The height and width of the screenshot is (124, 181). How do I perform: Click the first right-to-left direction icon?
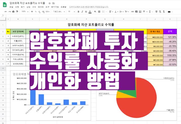[160, 12]
